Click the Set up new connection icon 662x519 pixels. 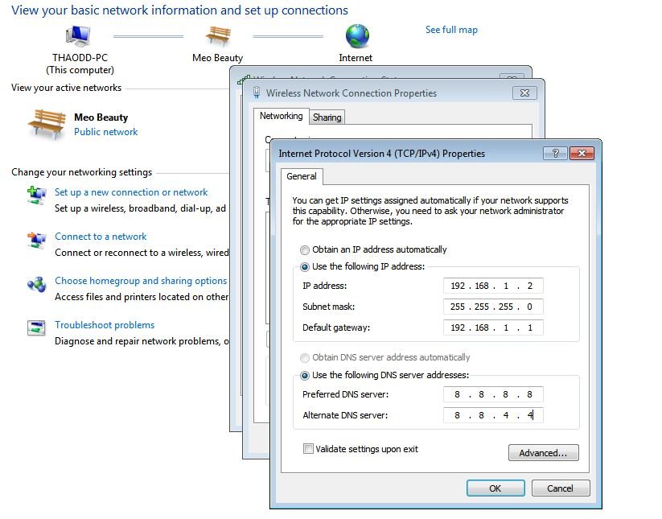coord(37,196)
